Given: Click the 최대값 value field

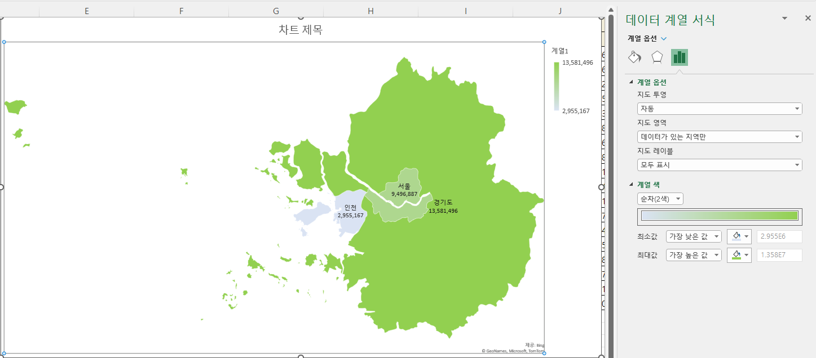Looking at the screenshot, I should coord(779,255).
